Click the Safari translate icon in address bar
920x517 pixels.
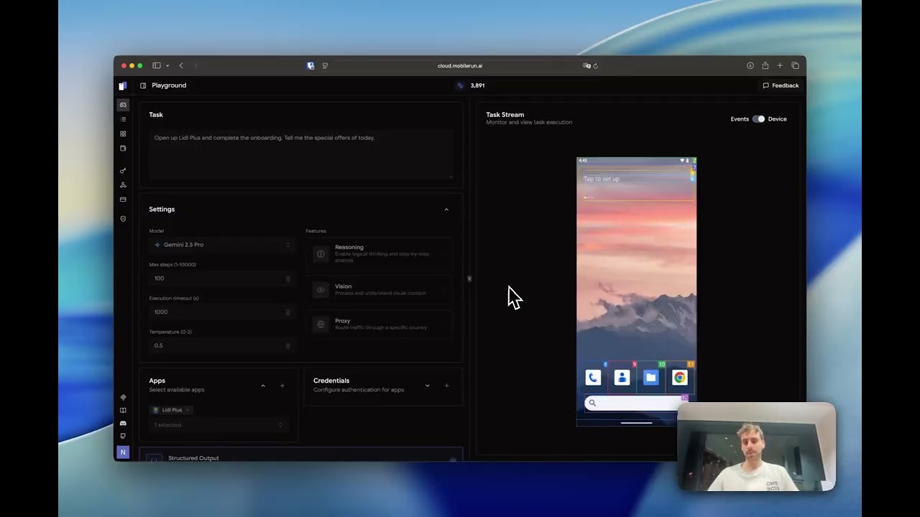tap(586, 65)
